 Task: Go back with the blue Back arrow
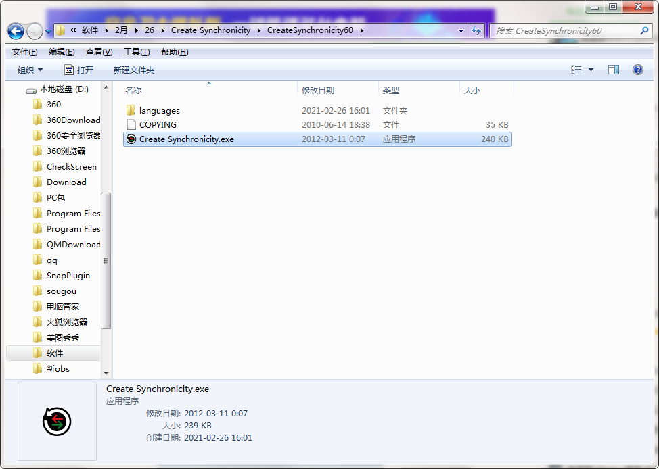pyautogui.click(x=16, y=31)
